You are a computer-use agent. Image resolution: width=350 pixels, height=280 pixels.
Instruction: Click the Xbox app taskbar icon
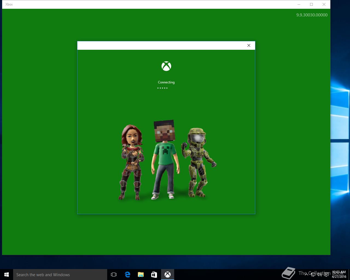click(x=168, y=275)
